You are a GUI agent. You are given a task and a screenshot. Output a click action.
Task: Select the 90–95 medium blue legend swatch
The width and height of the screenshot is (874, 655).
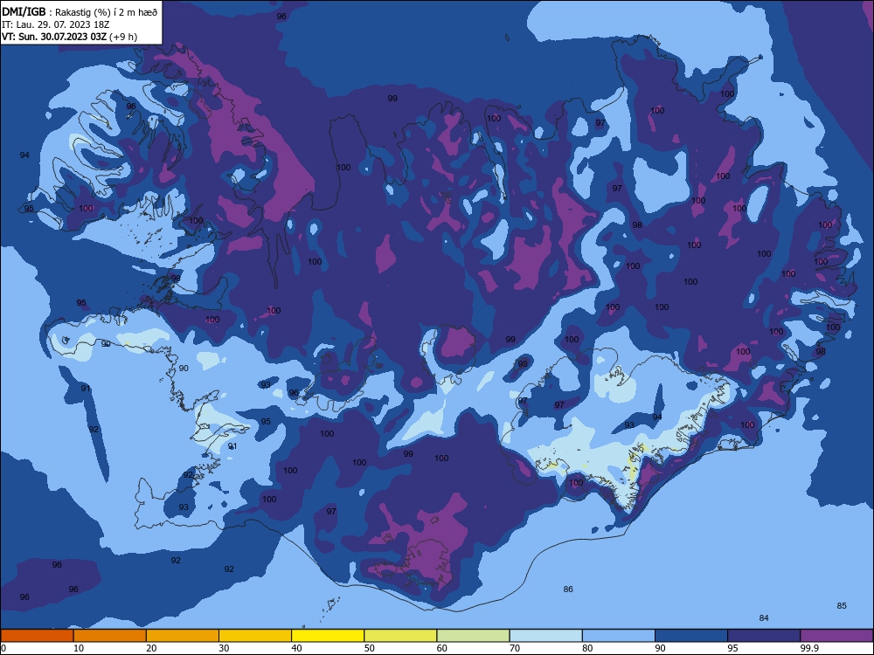(x=691, y=636)
